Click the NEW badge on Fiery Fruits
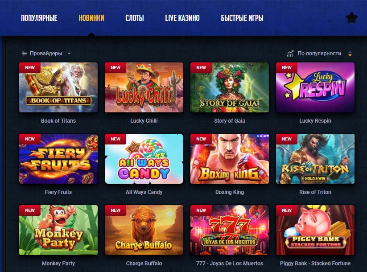367x272 pixels. tap(30, 139)
